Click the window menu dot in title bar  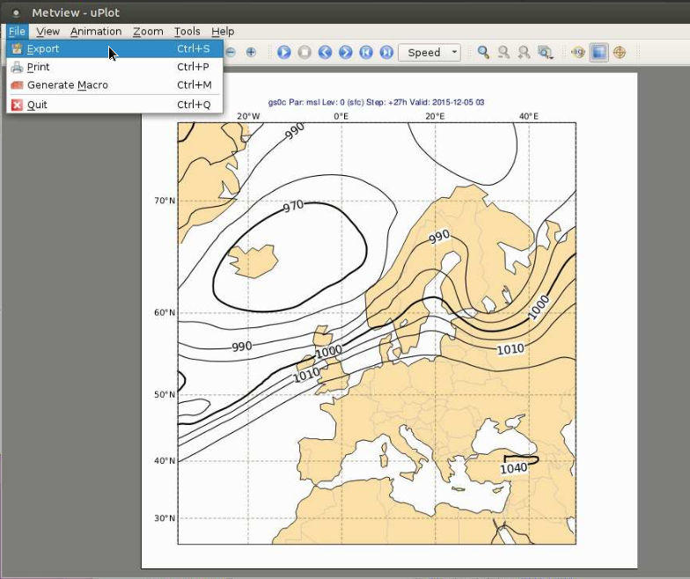click(16, 12)
